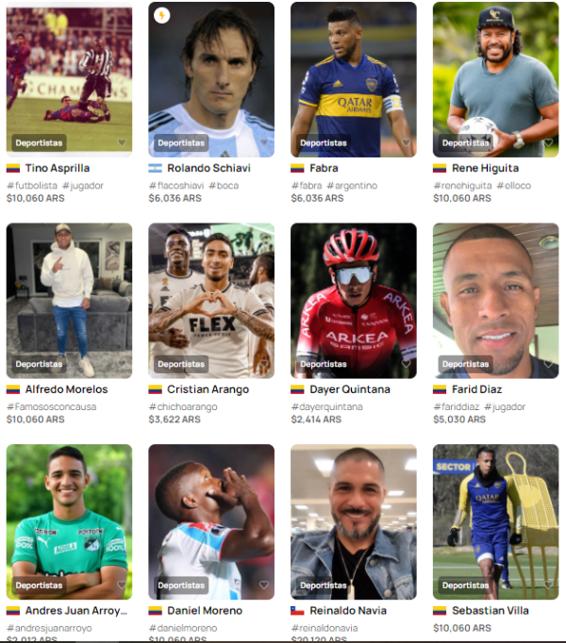Image resolution: width=566 pixels, height=643 pixels.
Task: Like Rene Higuita using the heart icon
Action: (548, 142)
